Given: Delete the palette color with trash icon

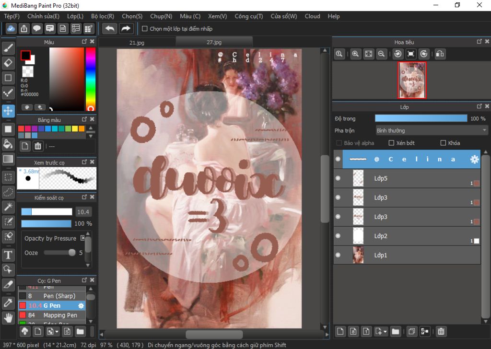Looking at the screenshot, I should 38,146.
